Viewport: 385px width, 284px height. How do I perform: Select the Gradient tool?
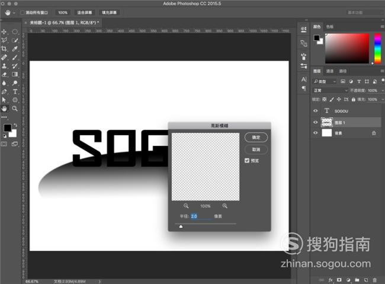pos(15,74)
